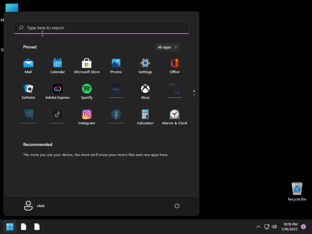Image resolution: width=312 pixels, height=234 pixels.
Task: Click the Start button on taskbar
Action: (x=10, y=227)
